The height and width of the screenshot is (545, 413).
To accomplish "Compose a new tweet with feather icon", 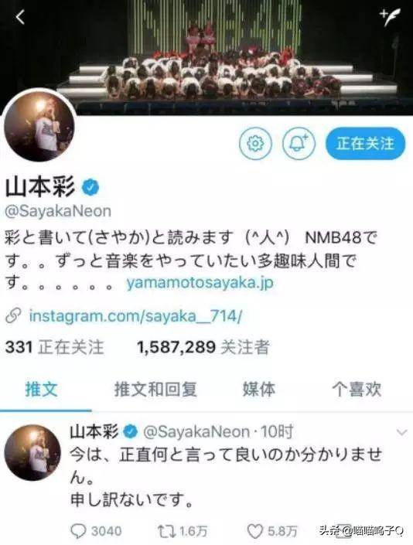I will click(391, 17).
